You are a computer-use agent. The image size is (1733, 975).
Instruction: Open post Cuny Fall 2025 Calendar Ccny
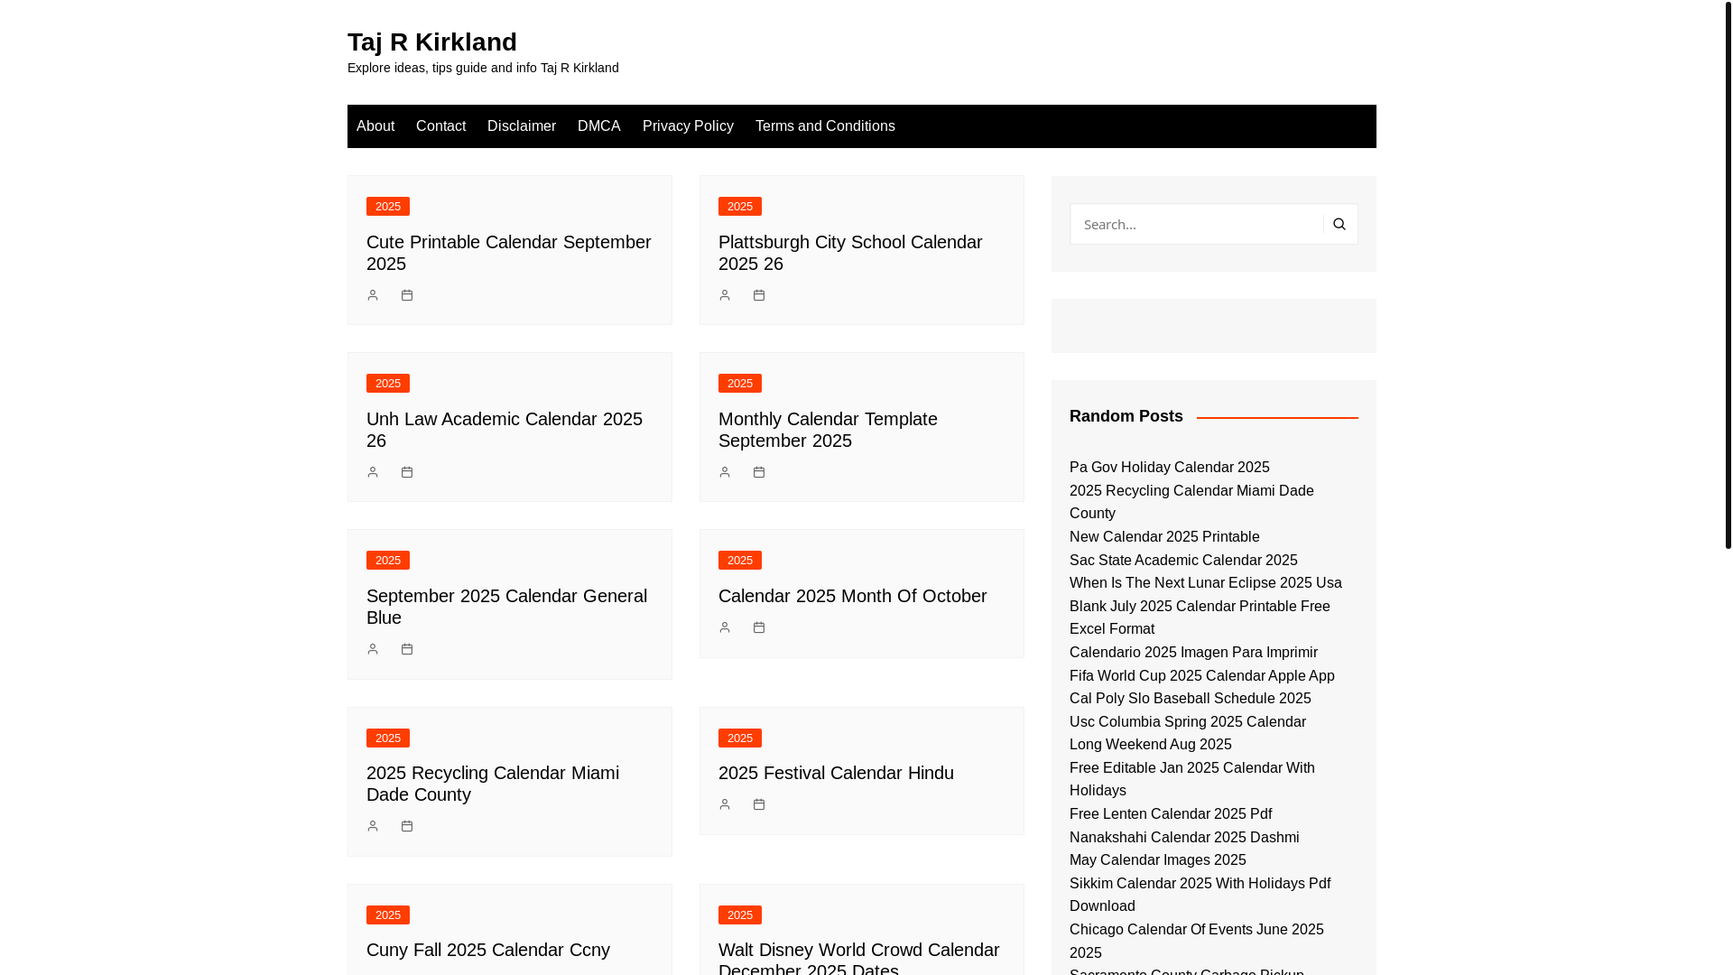point(488,950)
